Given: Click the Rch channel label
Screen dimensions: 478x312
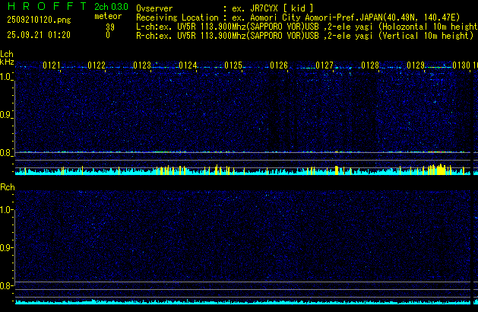Looking at the screenshot, I should click(x=7, y=186).
